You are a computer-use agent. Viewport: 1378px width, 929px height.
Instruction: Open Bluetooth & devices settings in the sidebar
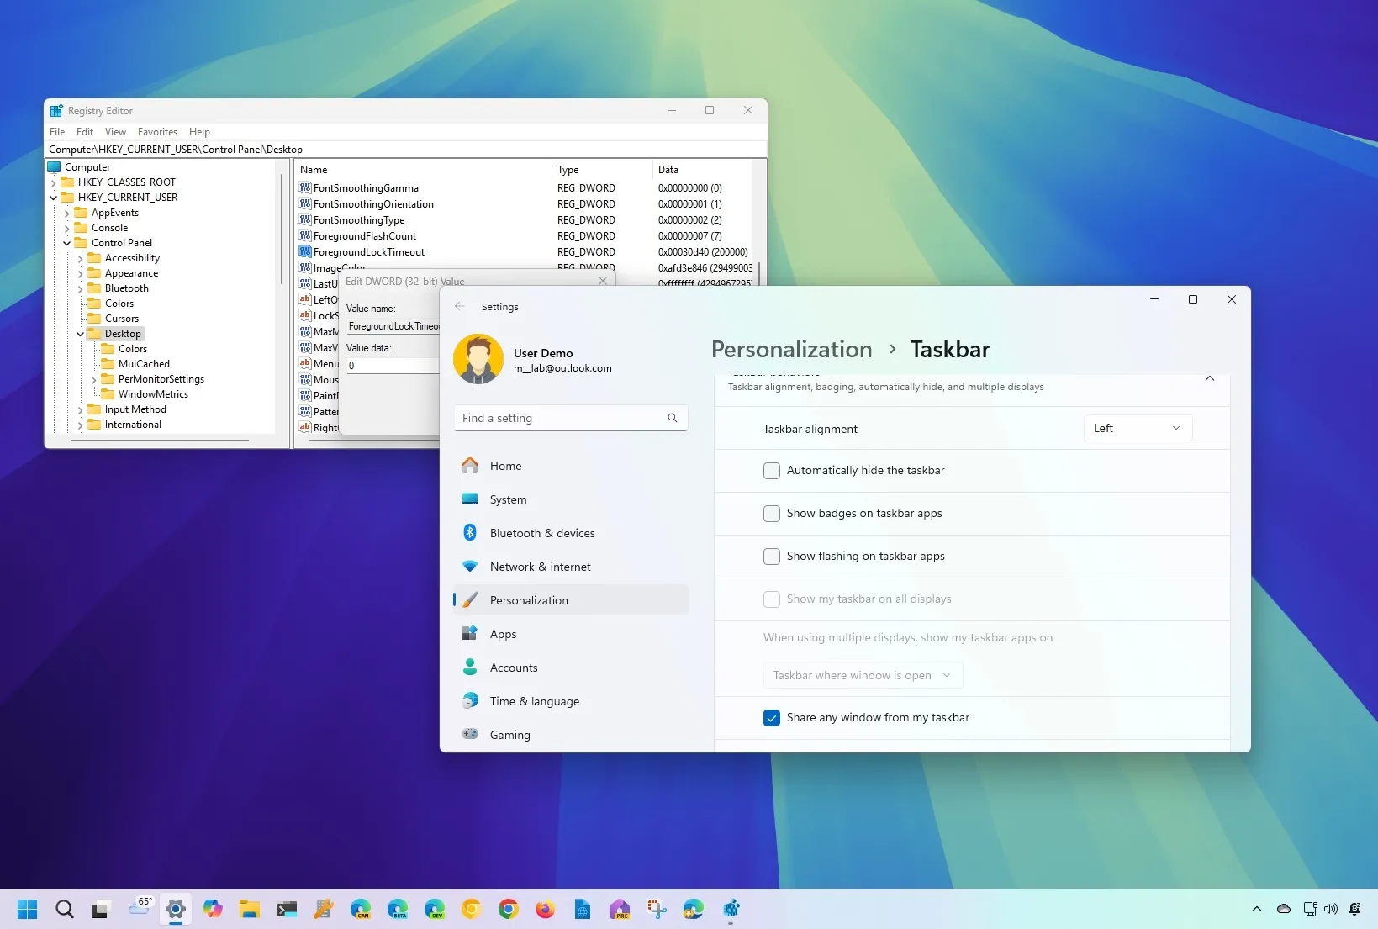click(541, 532)
